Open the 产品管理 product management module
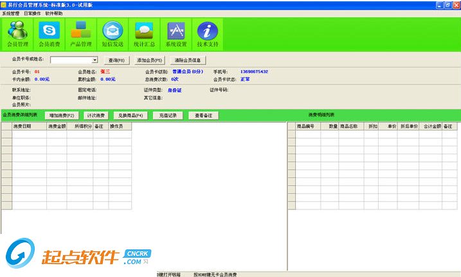The height and width of the screenshot is (277, 461). pos(81,34)
